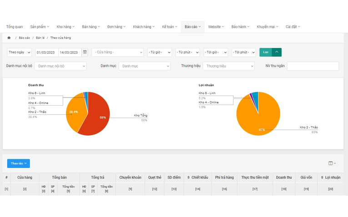Screen dimensions: 348x217
Task: Click the Tổng trả column header
Action: [97, 178]
